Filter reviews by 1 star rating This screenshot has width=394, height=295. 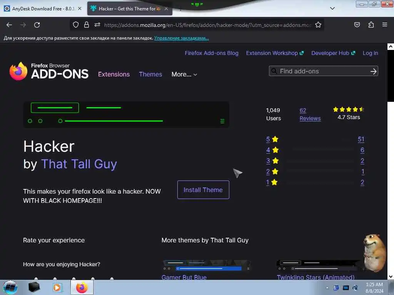[272, 182]
